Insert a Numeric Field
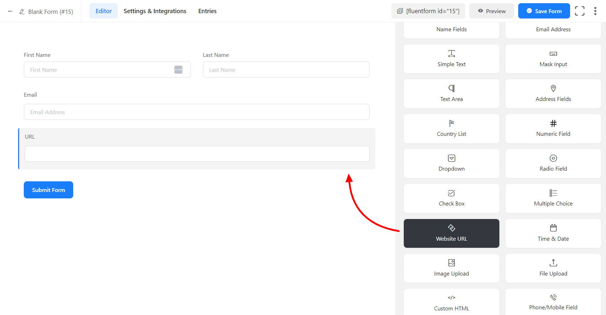Screen dimensions: 606x315 point(553,129)
